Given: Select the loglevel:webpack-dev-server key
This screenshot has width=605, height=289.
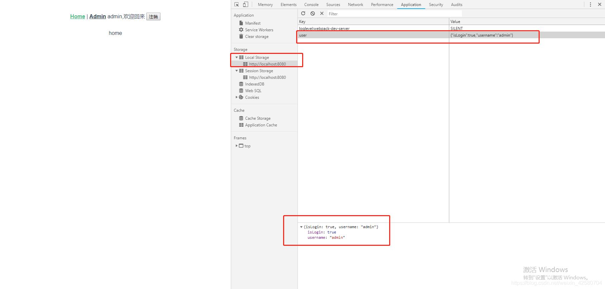Looking at the screenshot, I should 324,29.
